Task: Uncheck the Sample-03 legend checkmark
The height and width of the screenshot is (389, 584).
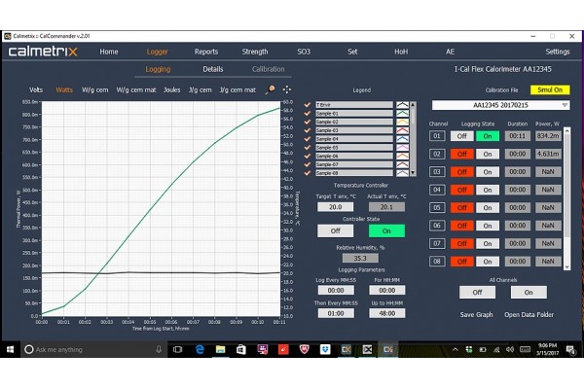Action: [x=308, y=130]
